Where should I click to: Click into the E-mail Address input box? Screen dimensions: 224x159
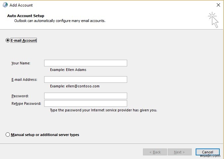[x=85, y=79]
